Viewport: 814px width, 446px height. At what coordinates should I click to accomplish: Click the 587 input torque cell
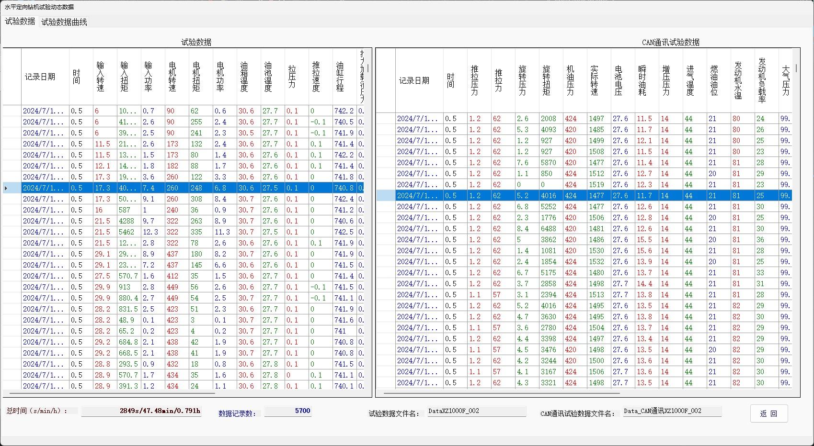pyautogui.click(x=129, y=210)
